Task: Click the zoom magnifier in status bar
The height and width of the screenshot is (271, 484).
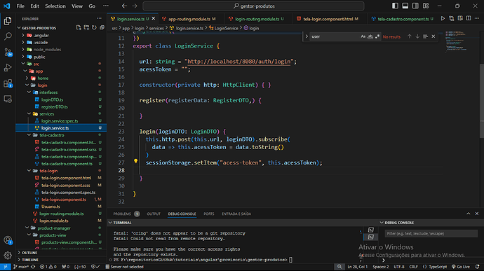Action: tap(340, 267)
